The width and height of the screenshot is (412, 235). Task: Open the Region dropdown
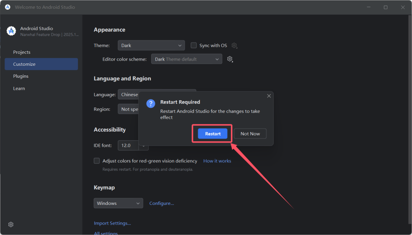coord(128,109)
